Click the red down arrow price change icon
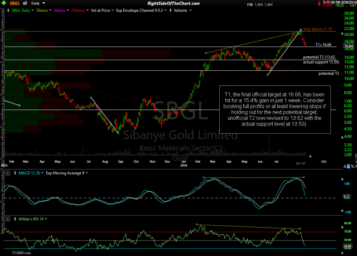The height and width of the screenshot is (256, 357). (x=319, y=3)
